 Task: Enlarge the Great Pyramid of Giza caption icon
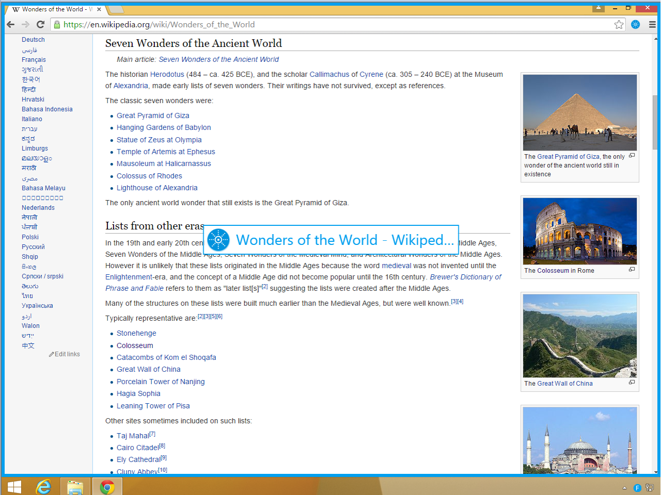pos(632,156)
